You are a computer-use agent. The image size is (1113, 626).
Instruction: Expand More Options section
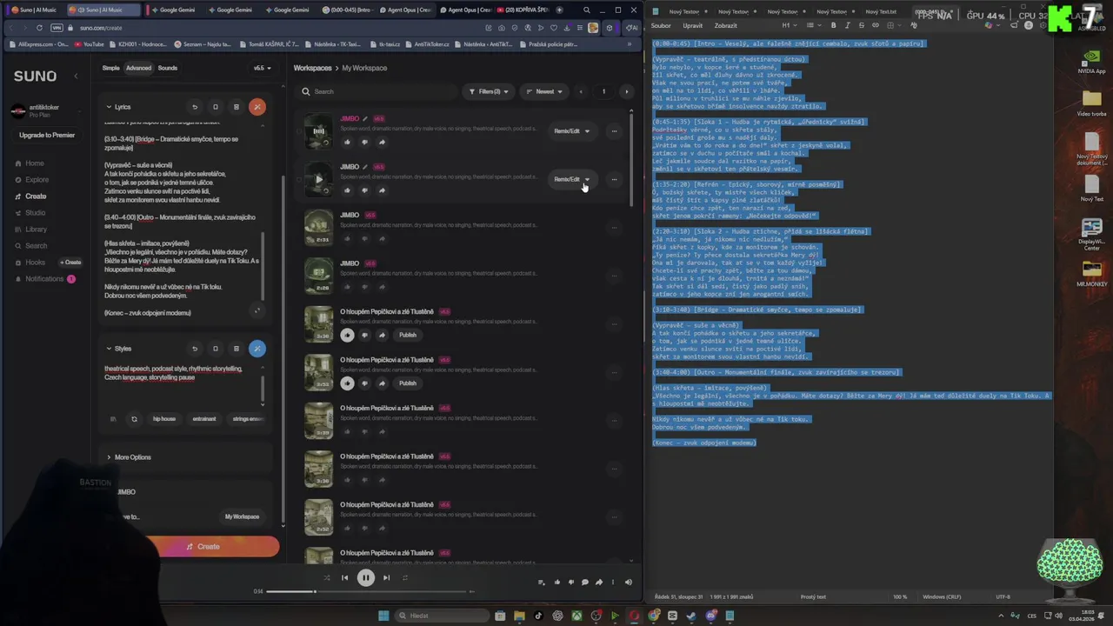click(128, 457)
